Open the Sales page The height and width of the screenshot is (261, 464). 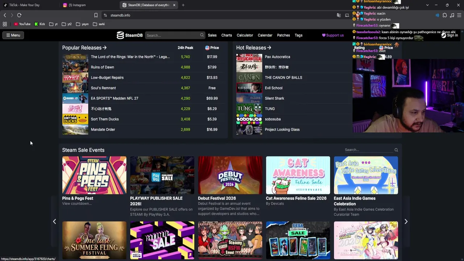click(x=212, y=35)
